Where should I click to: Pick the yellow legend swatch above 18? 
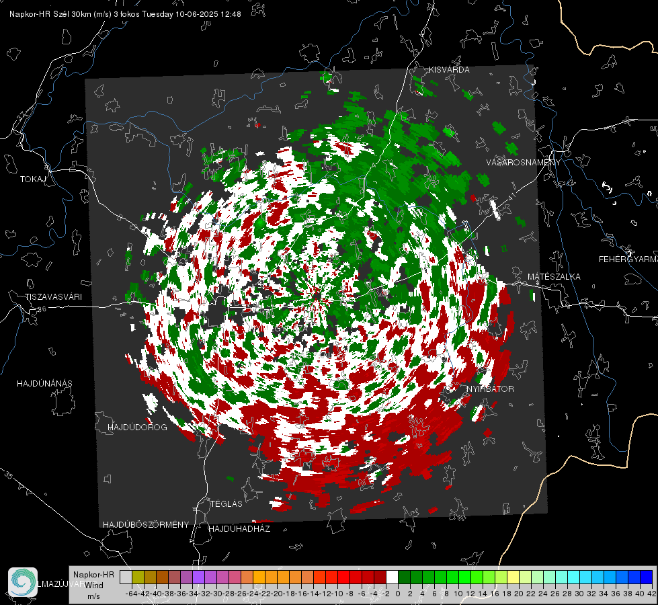coord(513,577)
